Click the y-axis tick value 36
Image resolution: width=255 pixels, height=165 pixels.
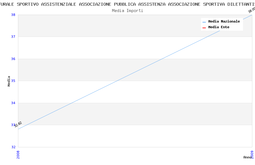click(x=13, y=59)
